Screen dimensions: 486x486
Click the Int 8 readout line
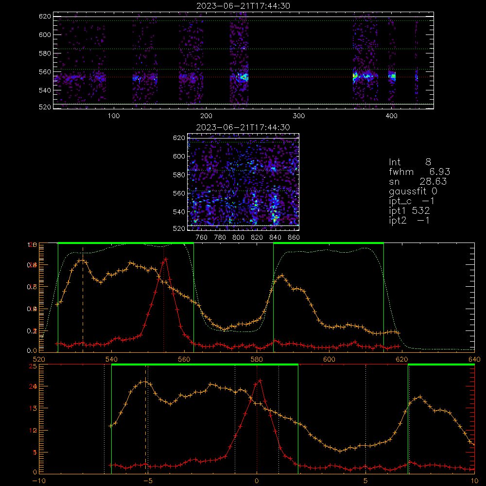pos(410,162)
